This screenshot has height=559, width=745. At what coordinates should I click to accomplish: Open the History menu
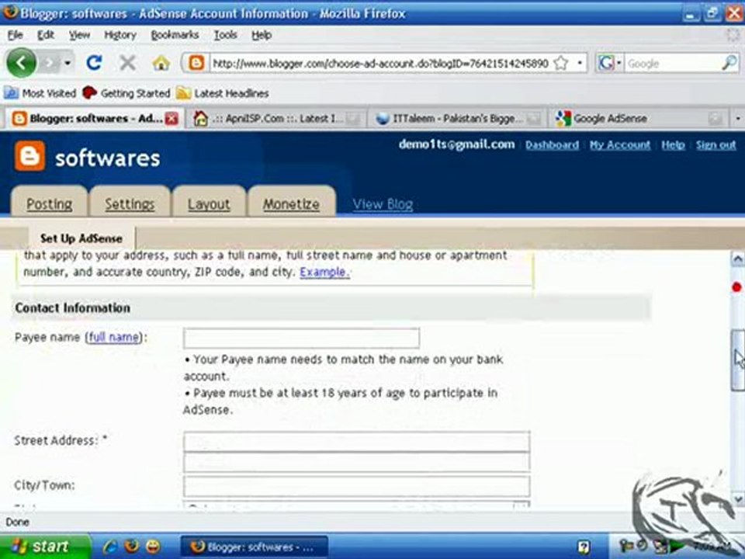point(120,35)
